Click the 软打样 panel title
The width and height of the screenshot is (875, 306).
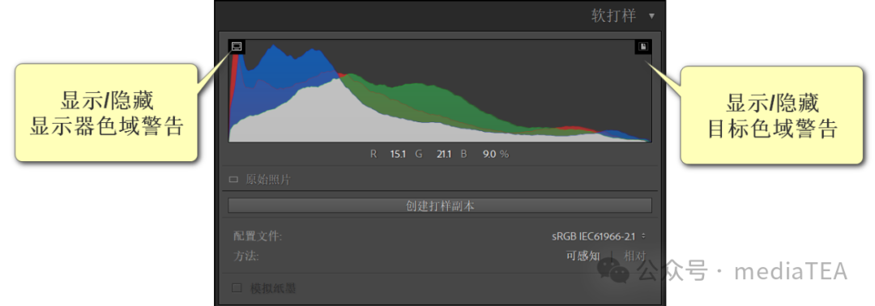(x=614, y=15)
